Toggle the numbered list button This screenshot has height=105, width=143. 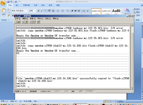pos(63,11)
